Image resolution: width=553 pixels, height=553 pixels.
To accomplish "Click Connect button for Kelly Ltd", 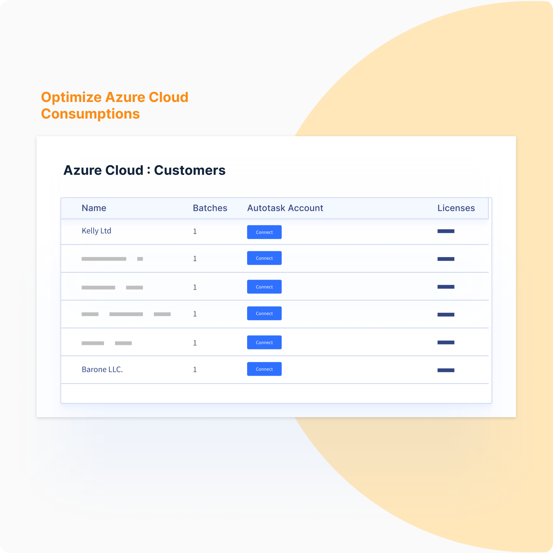I will [x=264, y=232].
